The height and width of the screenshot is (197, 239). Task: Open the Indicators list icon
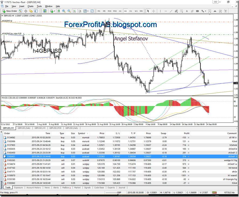point(85,11)
